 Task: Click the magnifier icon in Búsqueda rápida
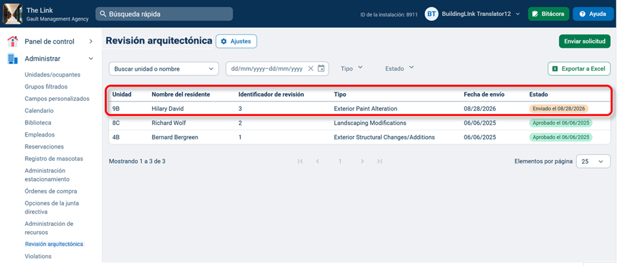tap(104, 14)
